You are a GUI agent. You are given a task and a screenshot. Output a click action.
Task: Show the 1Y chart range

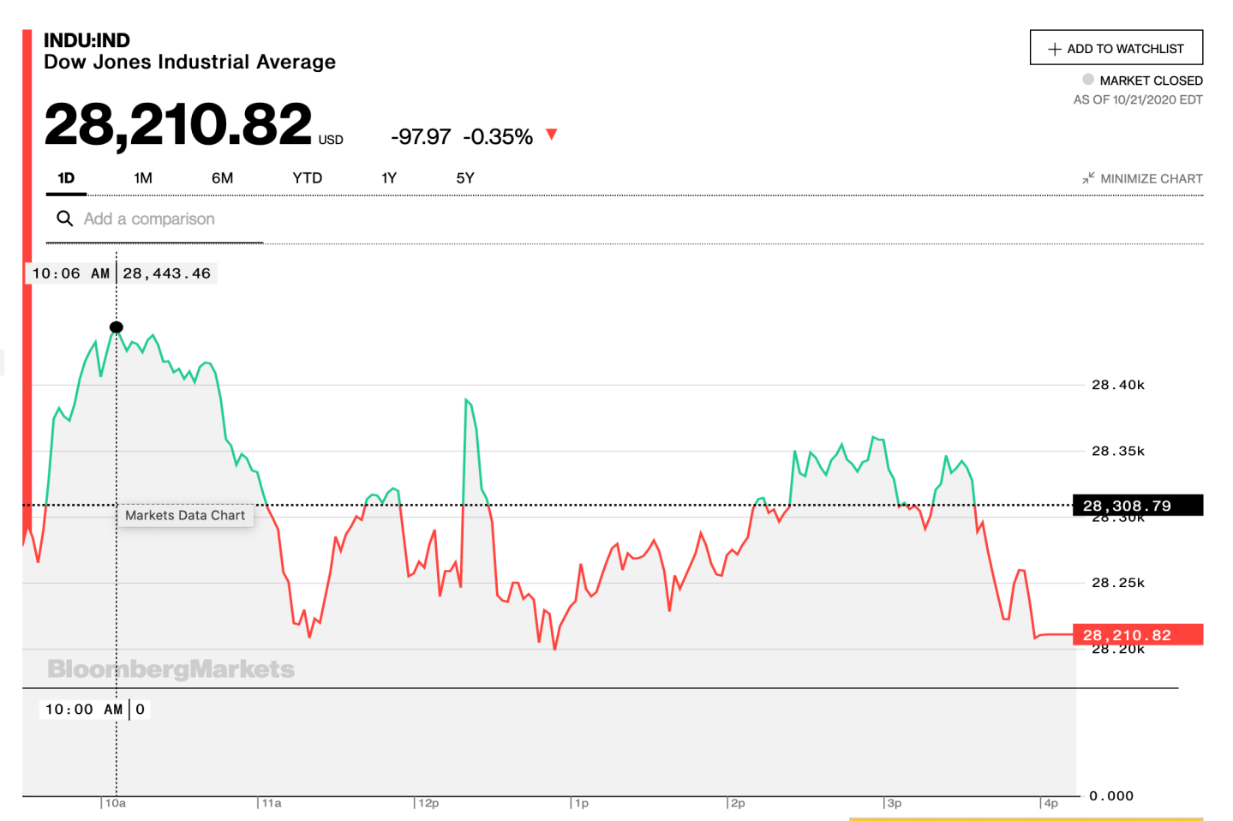click(389, 178)
